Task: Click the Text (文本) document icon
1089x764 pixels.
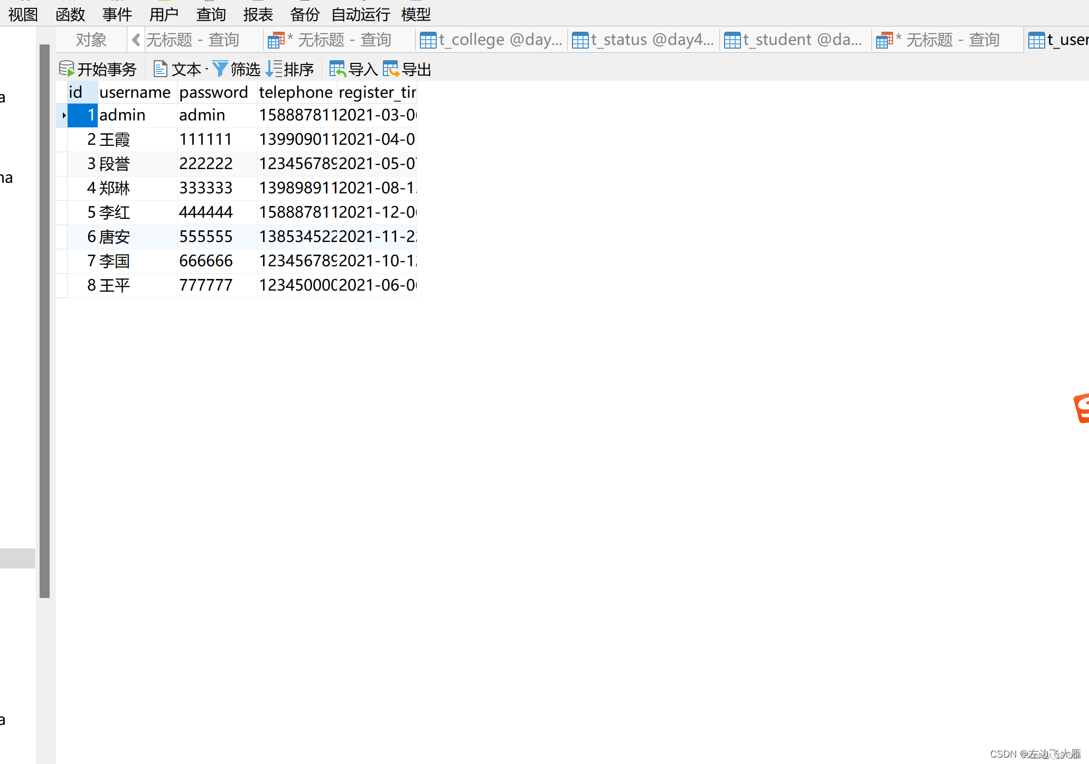Action: click(160, 69)
